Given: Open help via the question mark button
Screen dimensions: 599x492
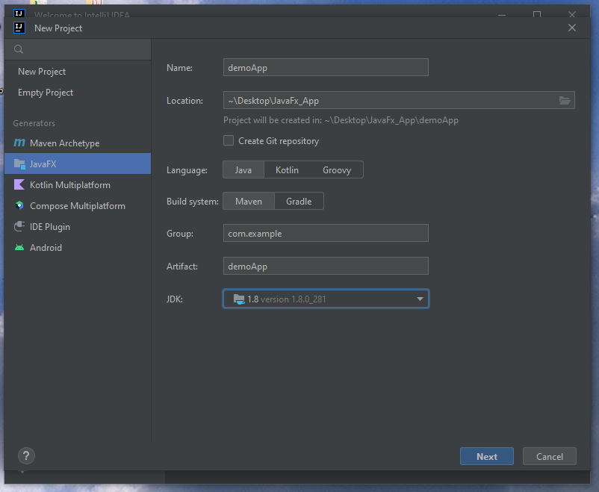Looking at the screenshot, I should (26, 455).
